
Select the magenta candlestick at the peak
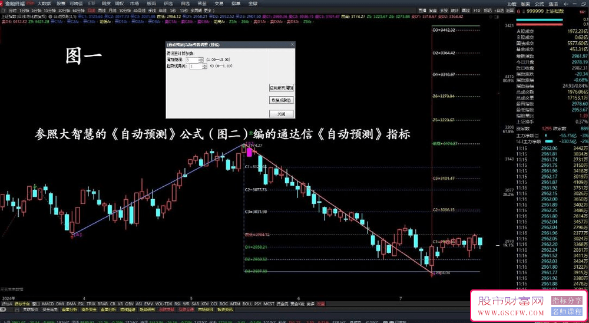pyautogui.click(x=249, y=153)
